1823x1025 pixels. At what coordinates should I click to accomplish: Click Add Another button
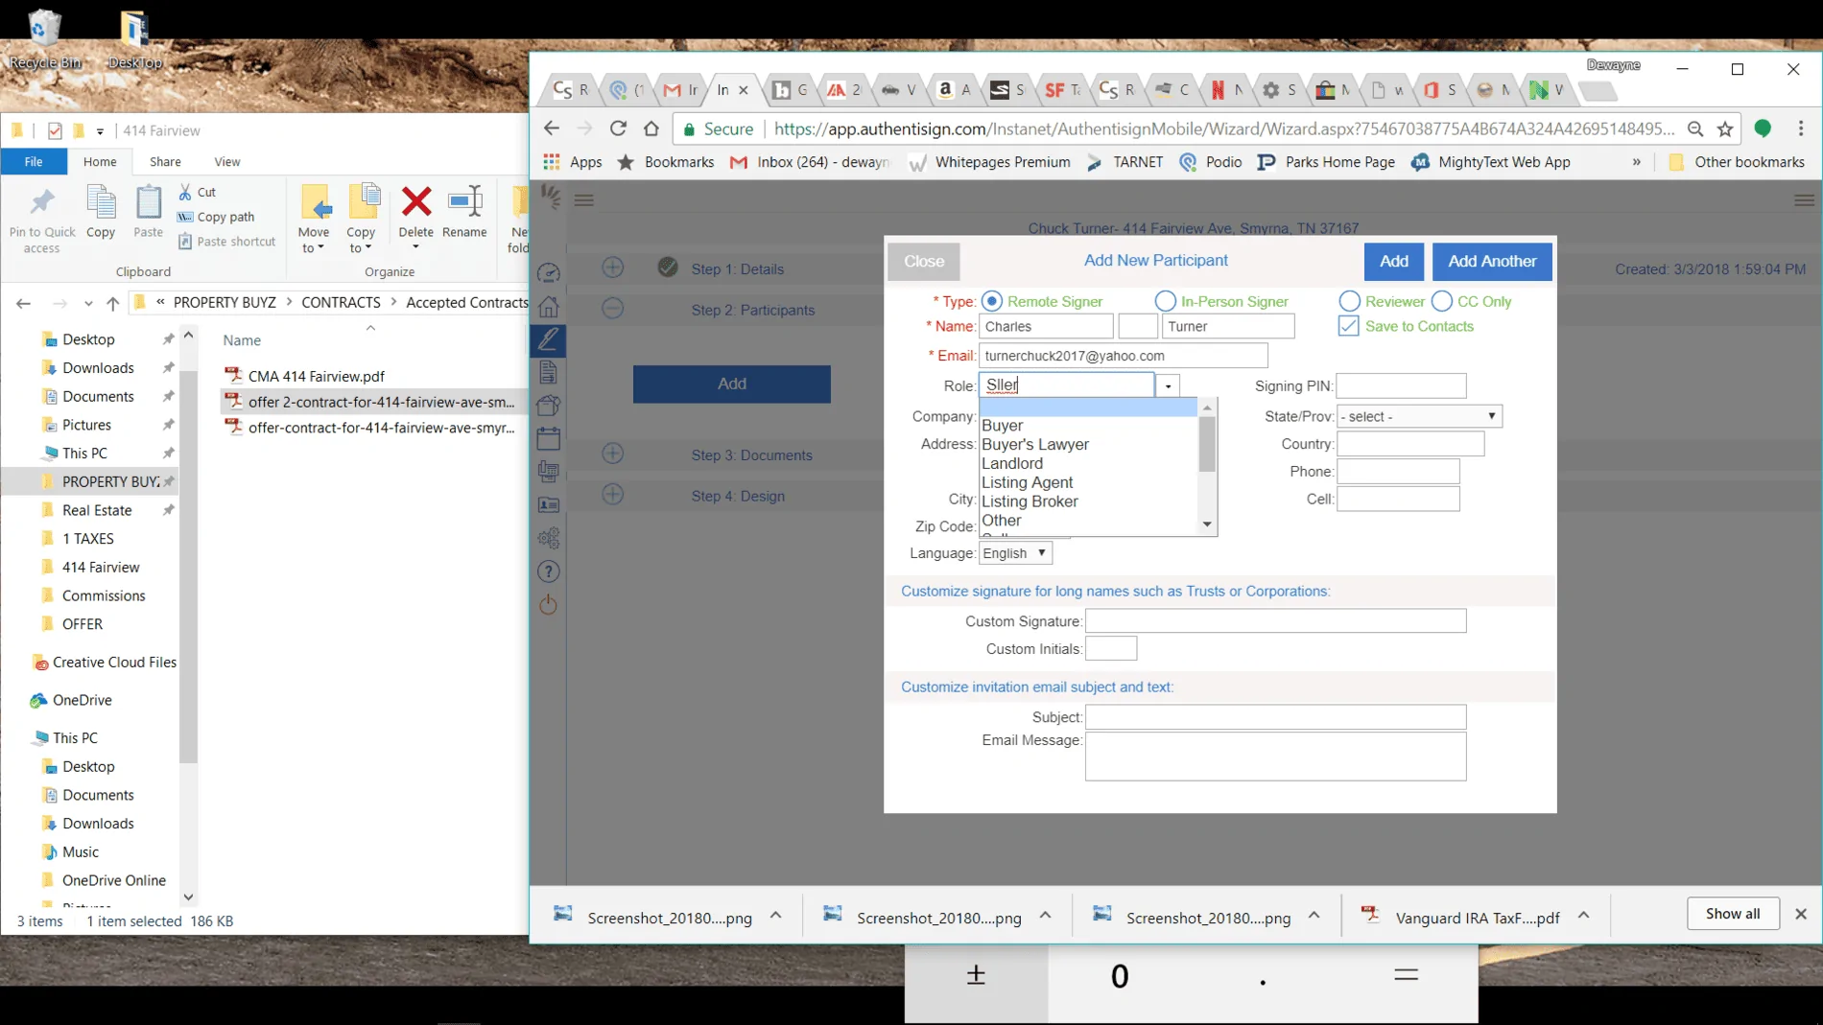point(1492,261)
